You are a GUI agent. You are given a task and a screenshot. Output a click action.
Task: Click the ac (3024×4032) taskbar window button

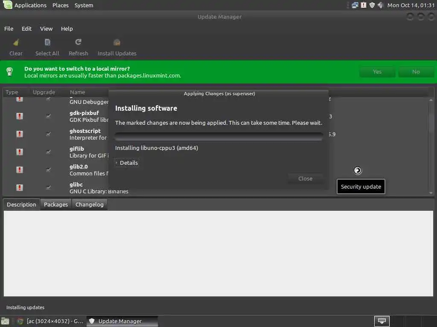tap(50, 321)
